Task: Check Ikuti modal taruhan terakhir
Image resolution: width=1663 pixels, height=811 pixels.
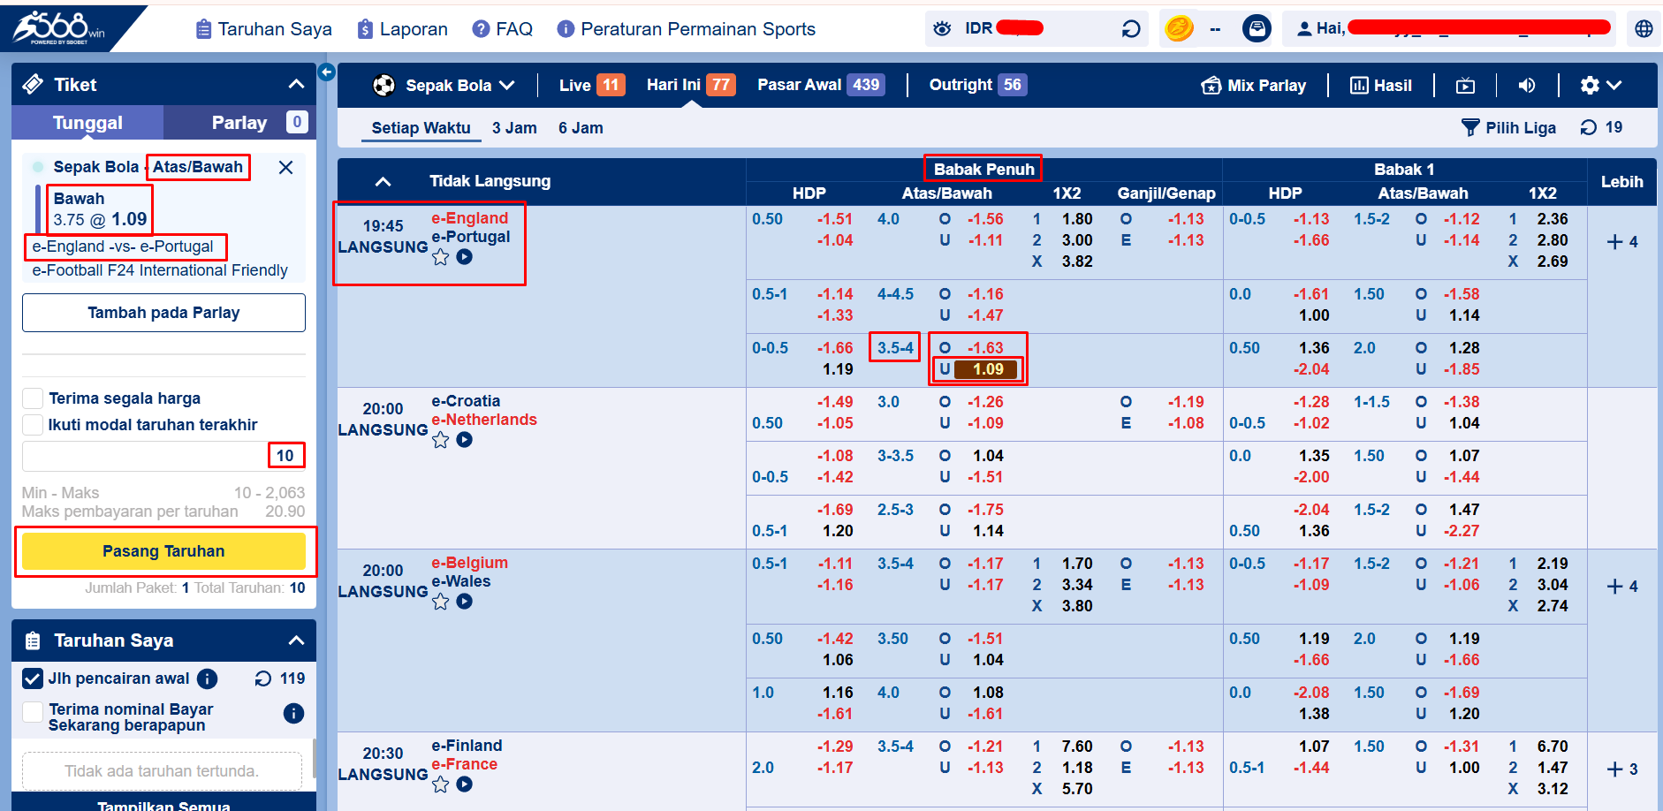Action: pyautogui.click(x=33, y=425)
